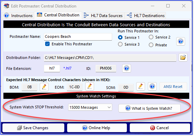Edit SOM characters with pencil icon
Screen dimensions: 194x136
[x=141, y=86]
